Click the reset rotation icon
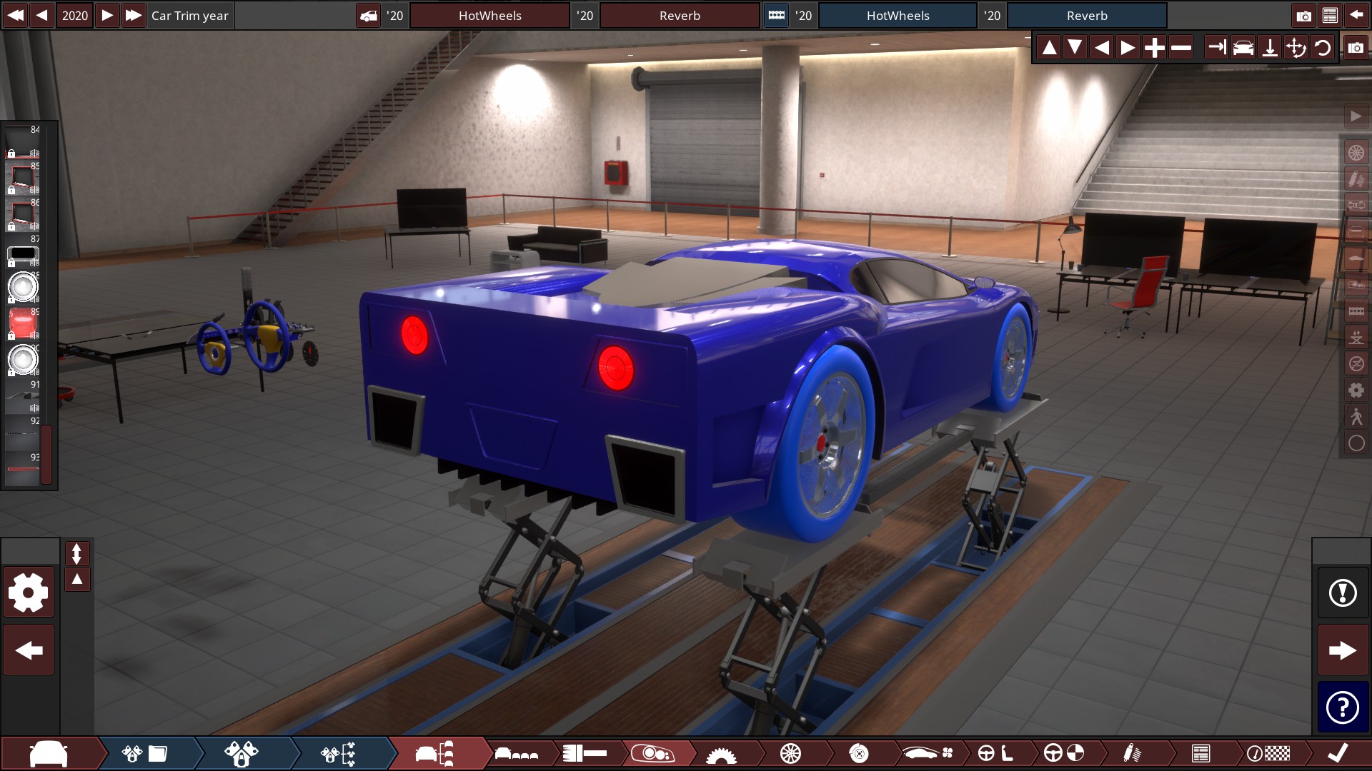The image size is (1372, 771). click(1323, 48)
